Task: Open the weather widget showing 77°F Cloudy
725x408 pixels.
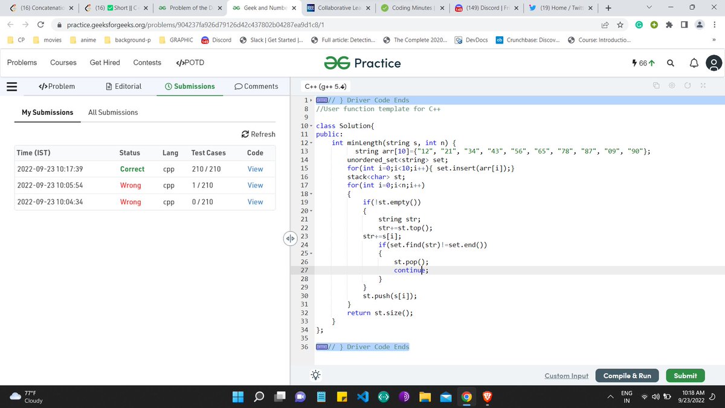Action: point(27,397)
